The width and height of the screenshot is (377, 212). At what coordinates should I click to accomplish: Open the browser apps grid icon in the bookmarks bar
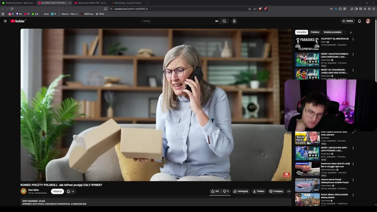(3, 14)
